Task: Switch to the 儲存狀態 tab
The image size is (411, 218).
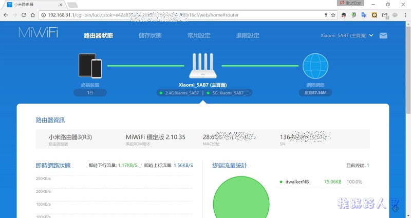Action: [150, 35]
